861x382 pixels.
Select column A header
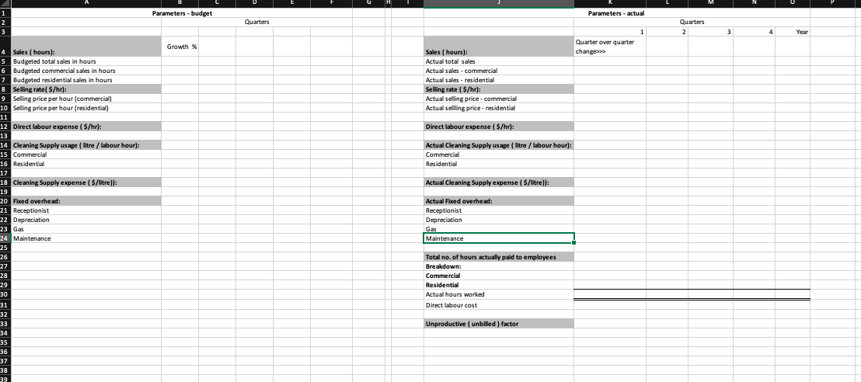click(x=86, y=3)
